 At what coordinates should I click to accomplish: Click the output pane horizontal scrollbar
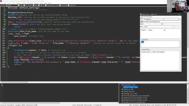31,103
